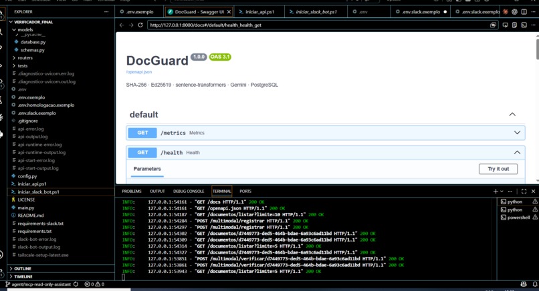Open browser toolbar ellipsis menu below editor actions
The image size is (539, 291).
[533, 25]
